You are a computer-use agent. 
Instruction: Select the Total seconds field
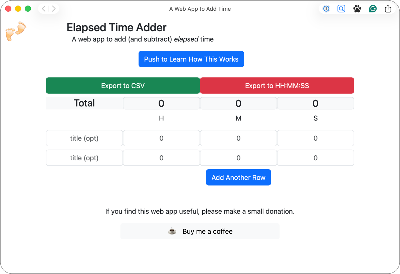(x=316, y=103)
